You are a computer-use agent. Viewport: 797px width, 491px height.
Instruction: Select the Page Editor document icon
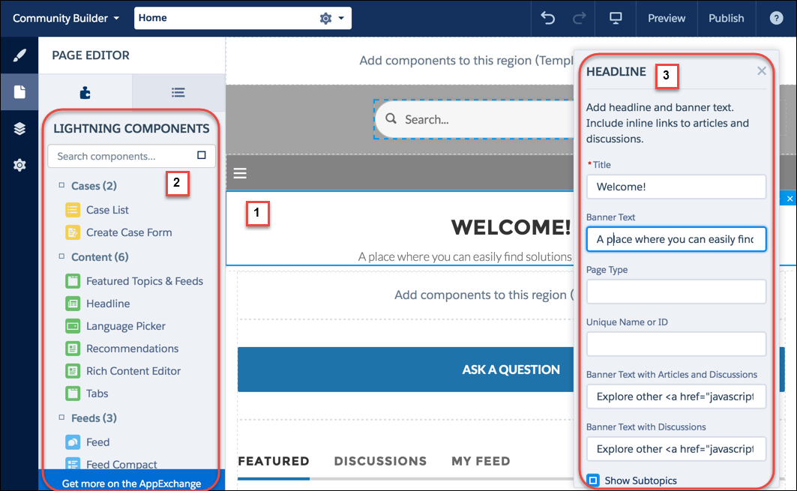(19, 92)
